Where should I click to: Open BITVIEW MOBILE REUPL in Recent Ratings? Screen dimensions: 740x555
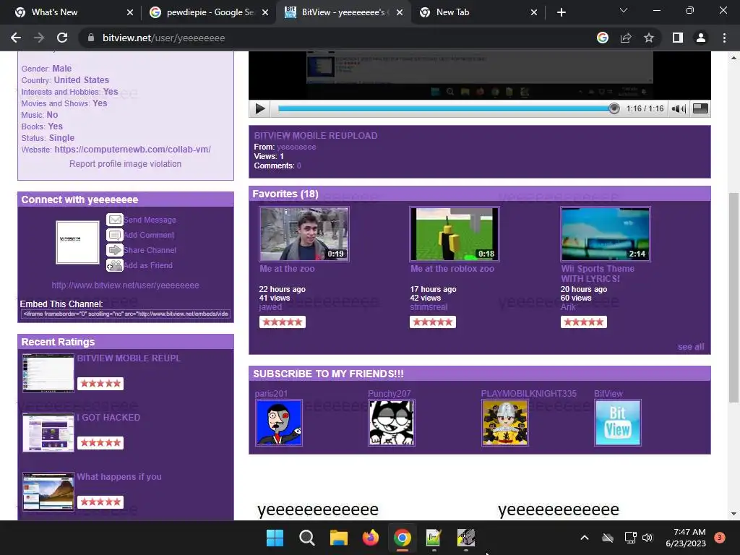click(129, 358)
